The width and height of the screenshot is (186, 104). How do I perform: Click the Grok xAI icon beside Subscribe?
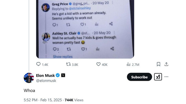(x=158, y=77)
